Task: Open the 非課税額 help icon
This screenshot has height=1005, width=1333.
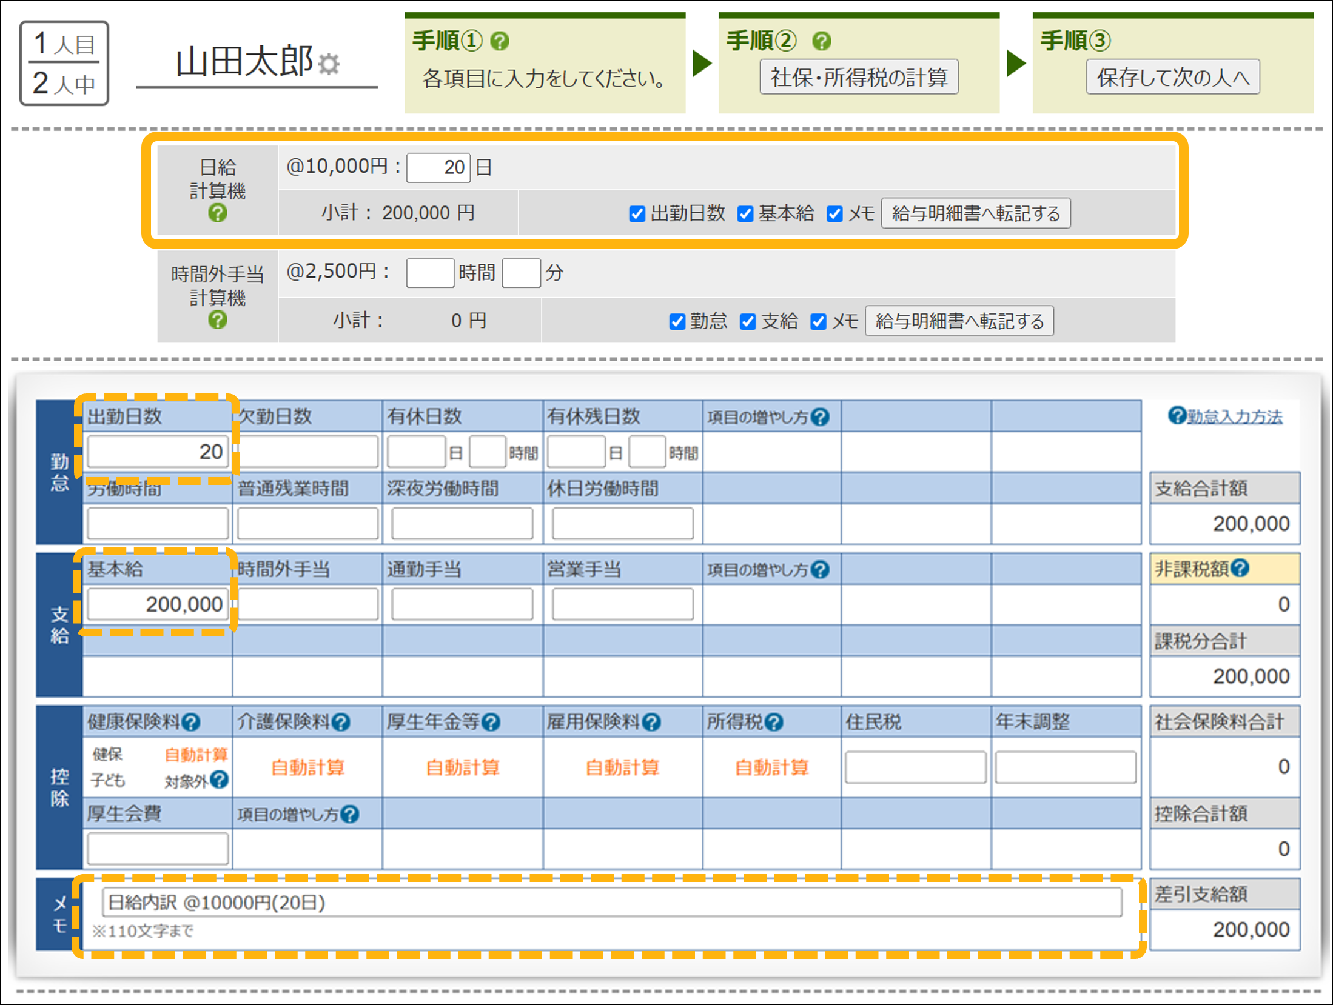Action: click(1240, 568)
